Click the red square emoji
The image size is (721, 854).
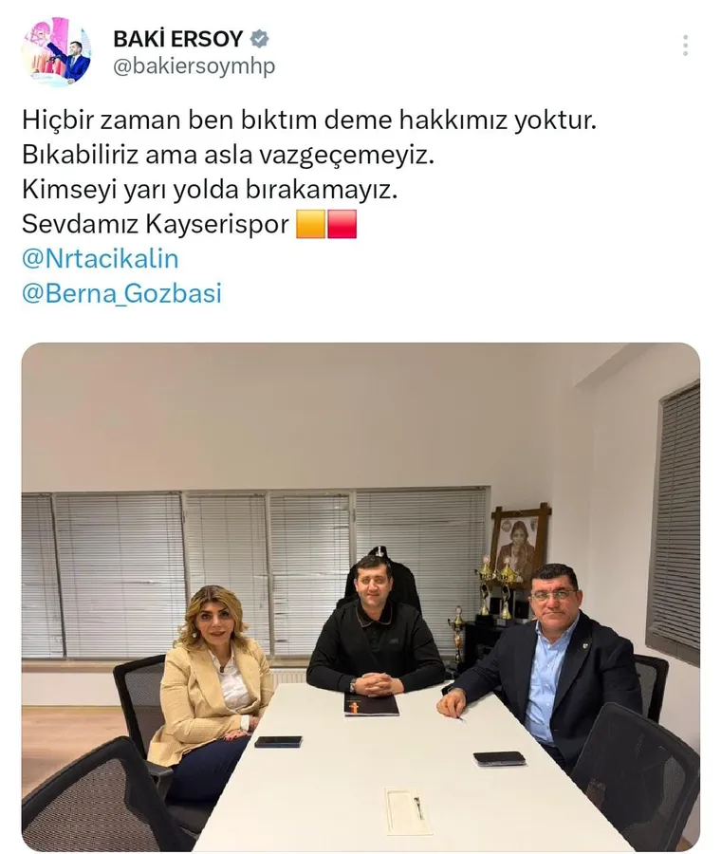[342, 224]
